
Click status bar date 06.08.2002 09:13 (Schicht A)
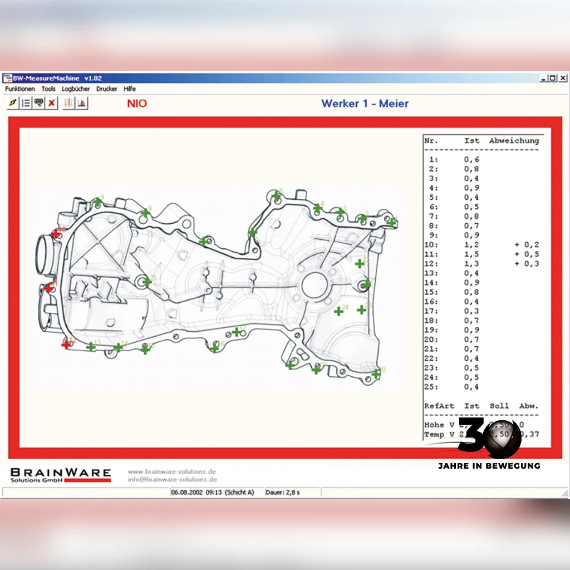pyautogui.click(x=212, y=493)
